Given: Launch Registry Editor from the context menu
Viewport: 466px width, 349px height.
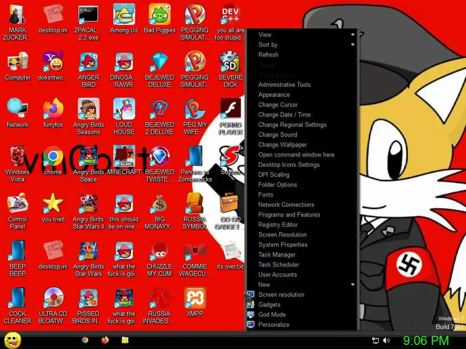Looking at the screenshot, I should click(x=302, y=224).
